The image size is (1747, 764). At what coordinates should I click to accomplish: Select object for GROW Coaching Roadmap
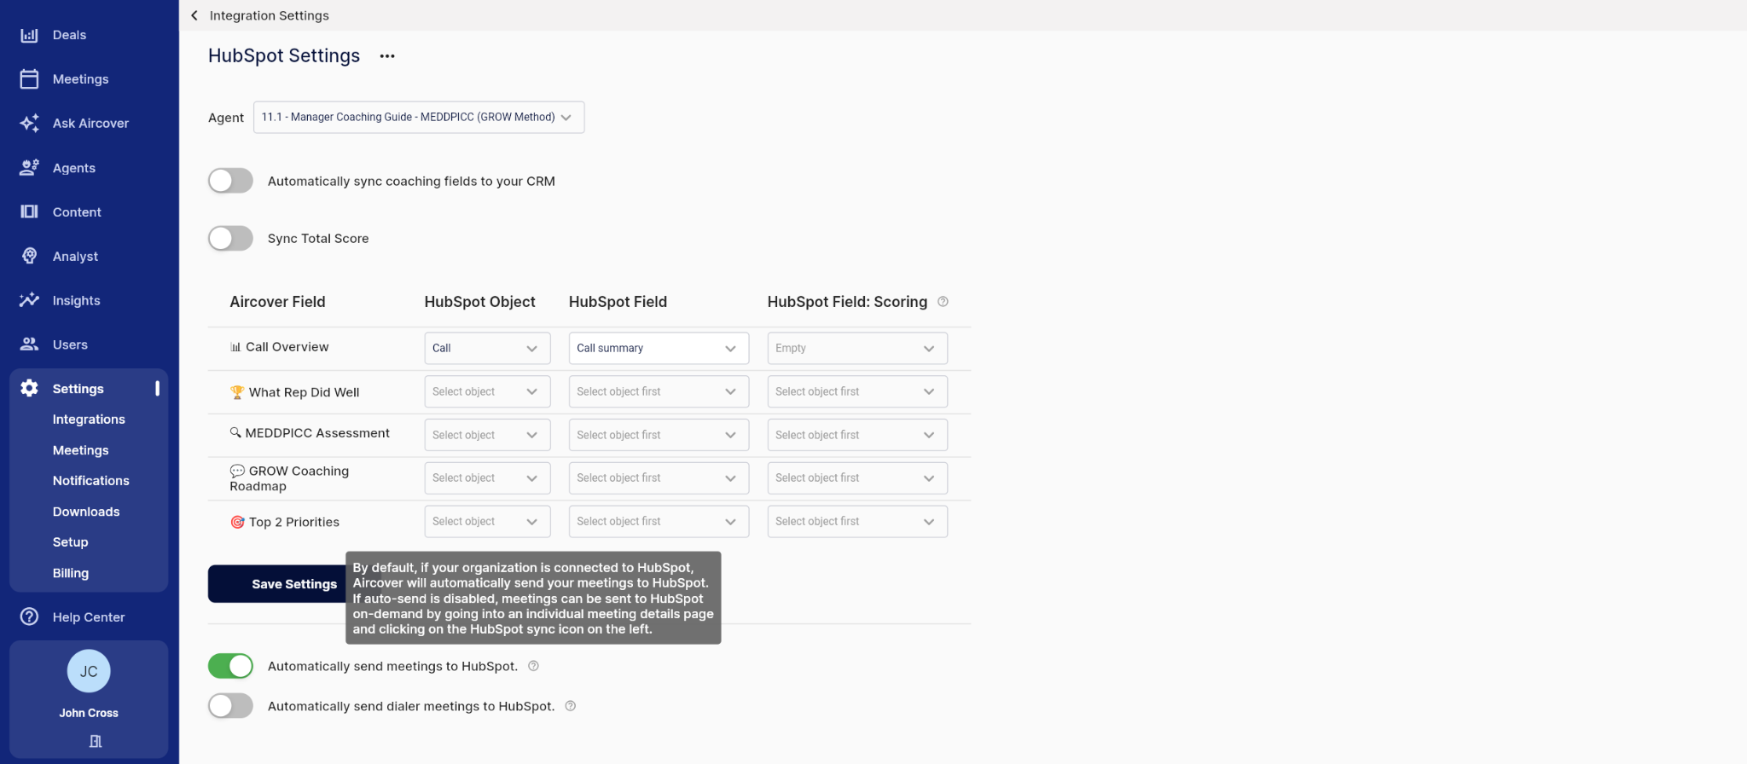coord(487,478)
